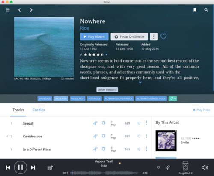
Task: Click the tag icon for Seagull
Action: pos(104,123)
